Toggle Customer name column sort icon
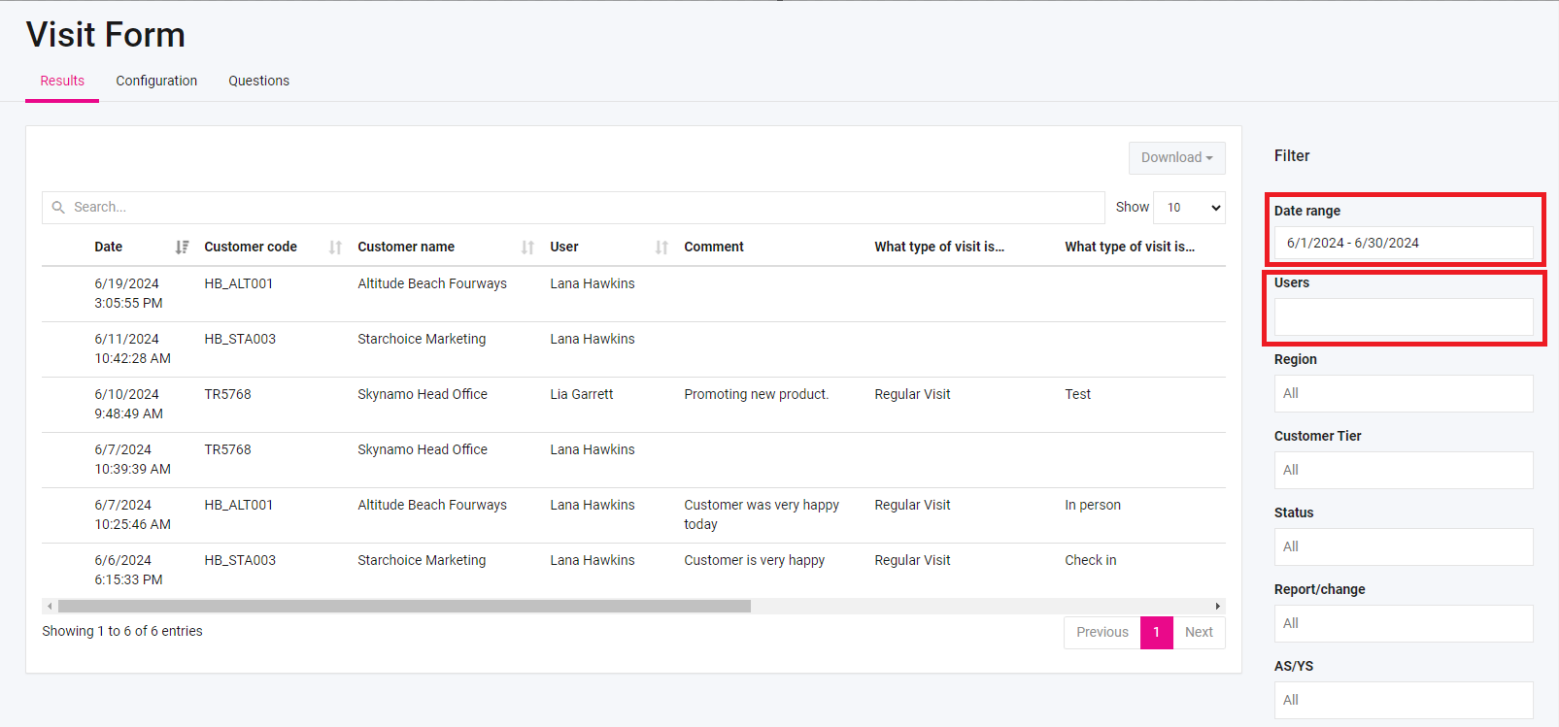The image size is (1559, 727). pyautogui.click(x=527, y=248)
